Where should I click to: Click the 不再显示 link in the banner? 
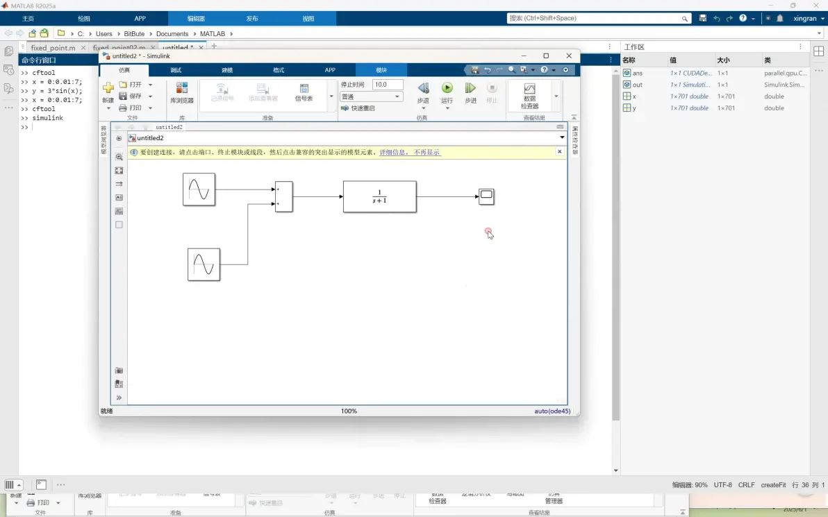[427, 153]
